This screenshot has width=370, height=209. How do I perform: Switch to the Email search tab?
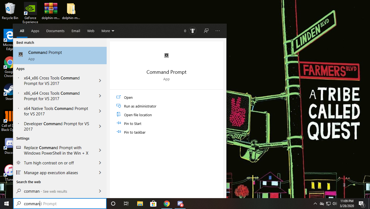coord(76,31)
